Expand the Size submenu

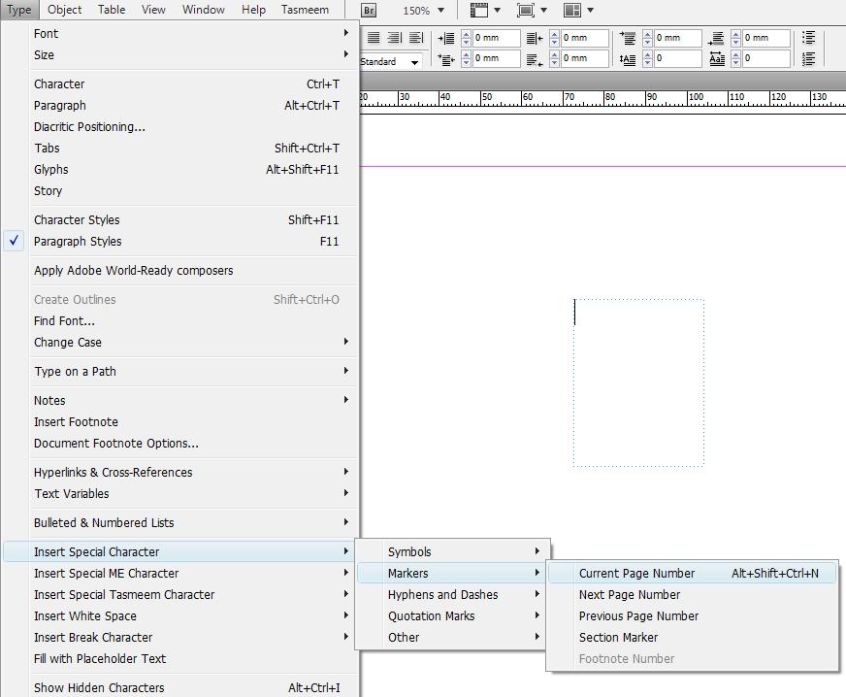[180, 55]
